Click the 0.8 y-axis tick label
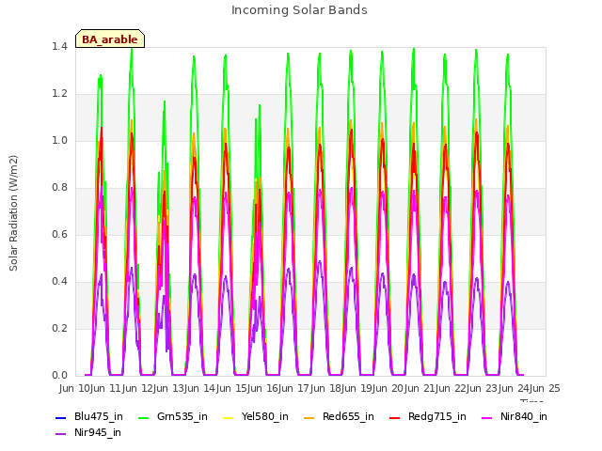 [x=59, y=188]
